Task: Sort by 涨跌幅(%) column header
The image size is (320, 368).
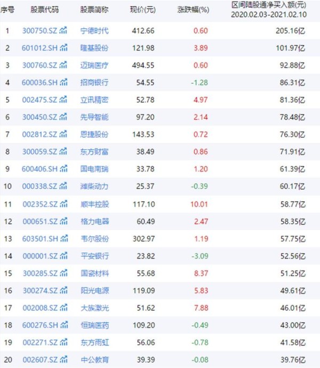Action: pos(193,10)
